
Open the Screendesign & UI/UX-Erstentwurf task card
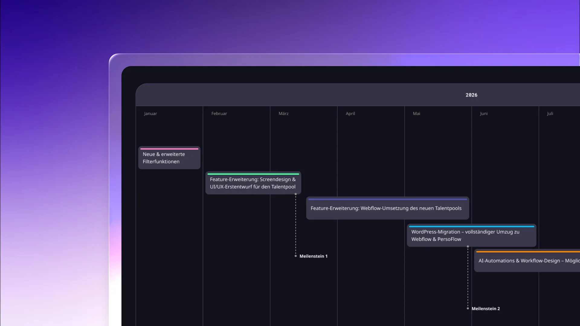[253, 183]
